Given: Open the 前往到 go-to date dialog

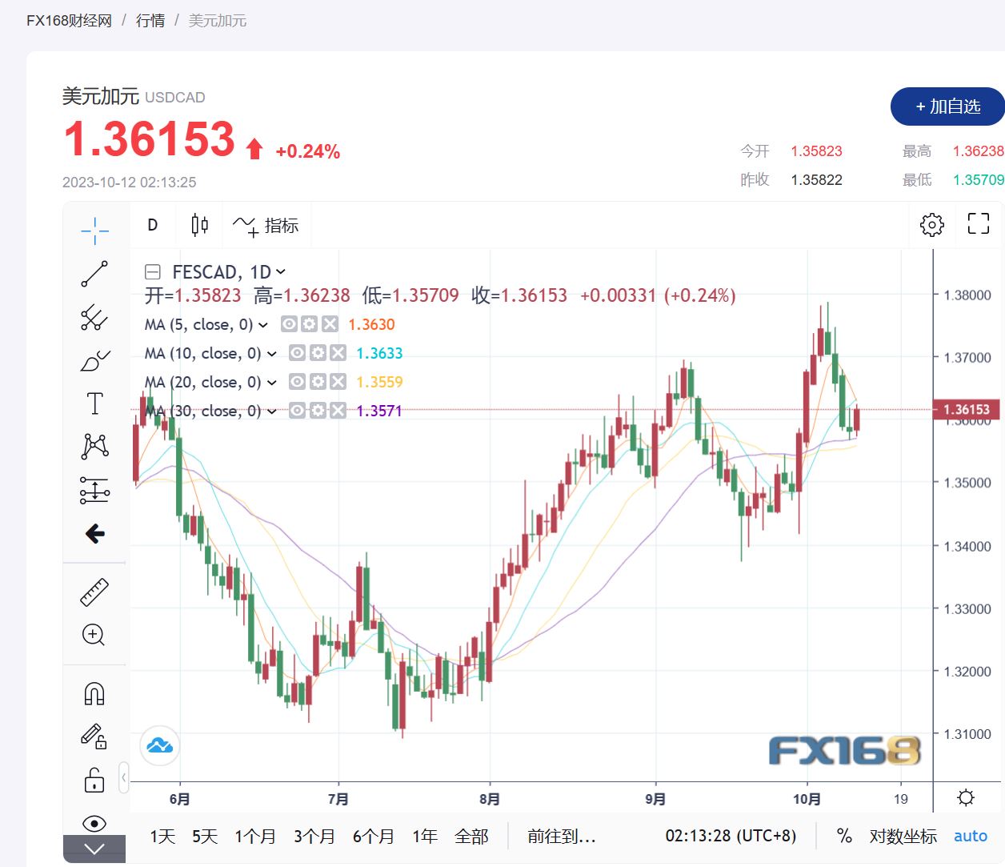Looking at the screenshot, I should click(x=562, y=837).
